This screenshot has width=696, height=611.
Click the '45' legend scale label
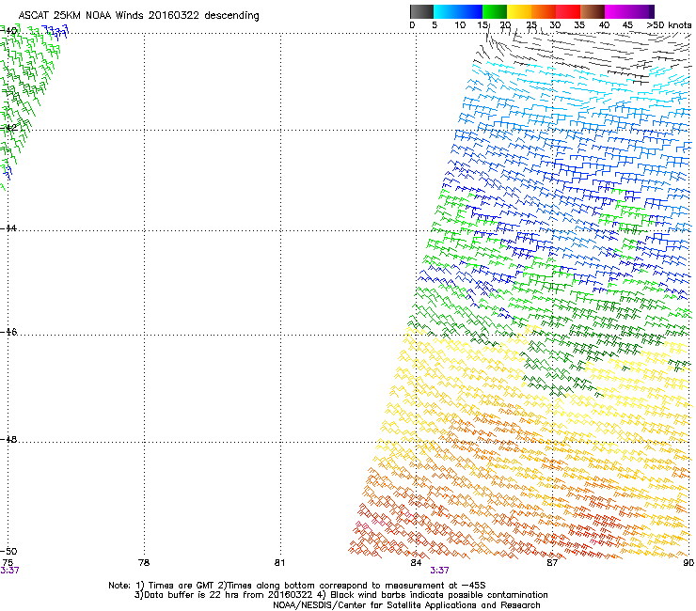point(627,25)
